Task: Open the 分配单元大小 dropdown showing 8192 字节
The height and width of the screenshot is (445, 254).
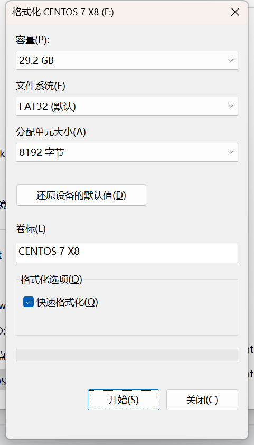Action: pyautogui.click(x=127, y=152)
